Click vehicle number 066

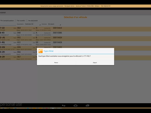19,52
